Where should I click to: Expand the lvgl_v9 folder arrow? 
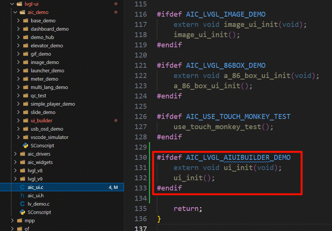click(15, 179)
